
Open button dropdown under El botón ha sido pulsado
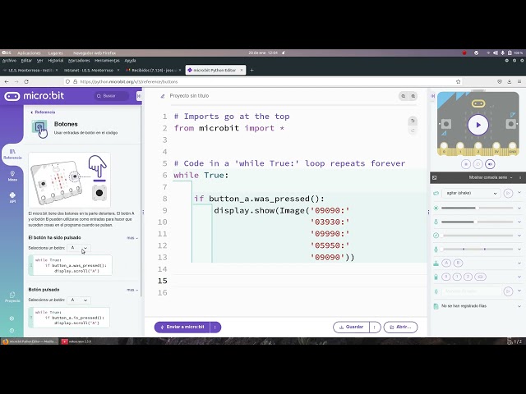tap(79, 248)
